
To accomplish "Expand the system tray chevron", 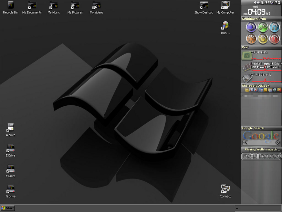I will click(237, 208).
